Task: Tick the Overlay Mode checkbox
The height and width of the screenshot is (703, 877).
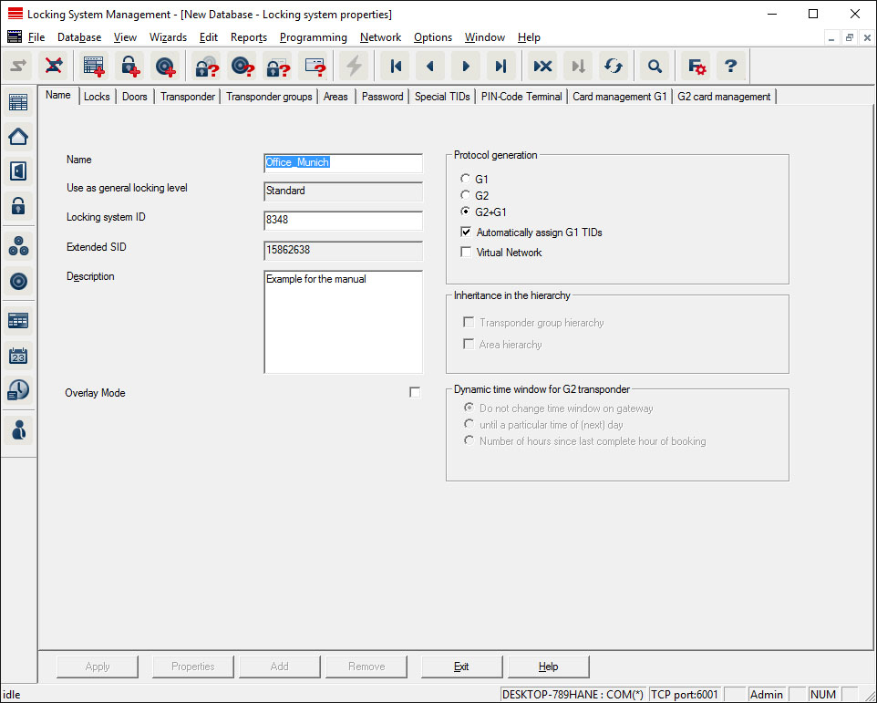Action: [415, 393]
